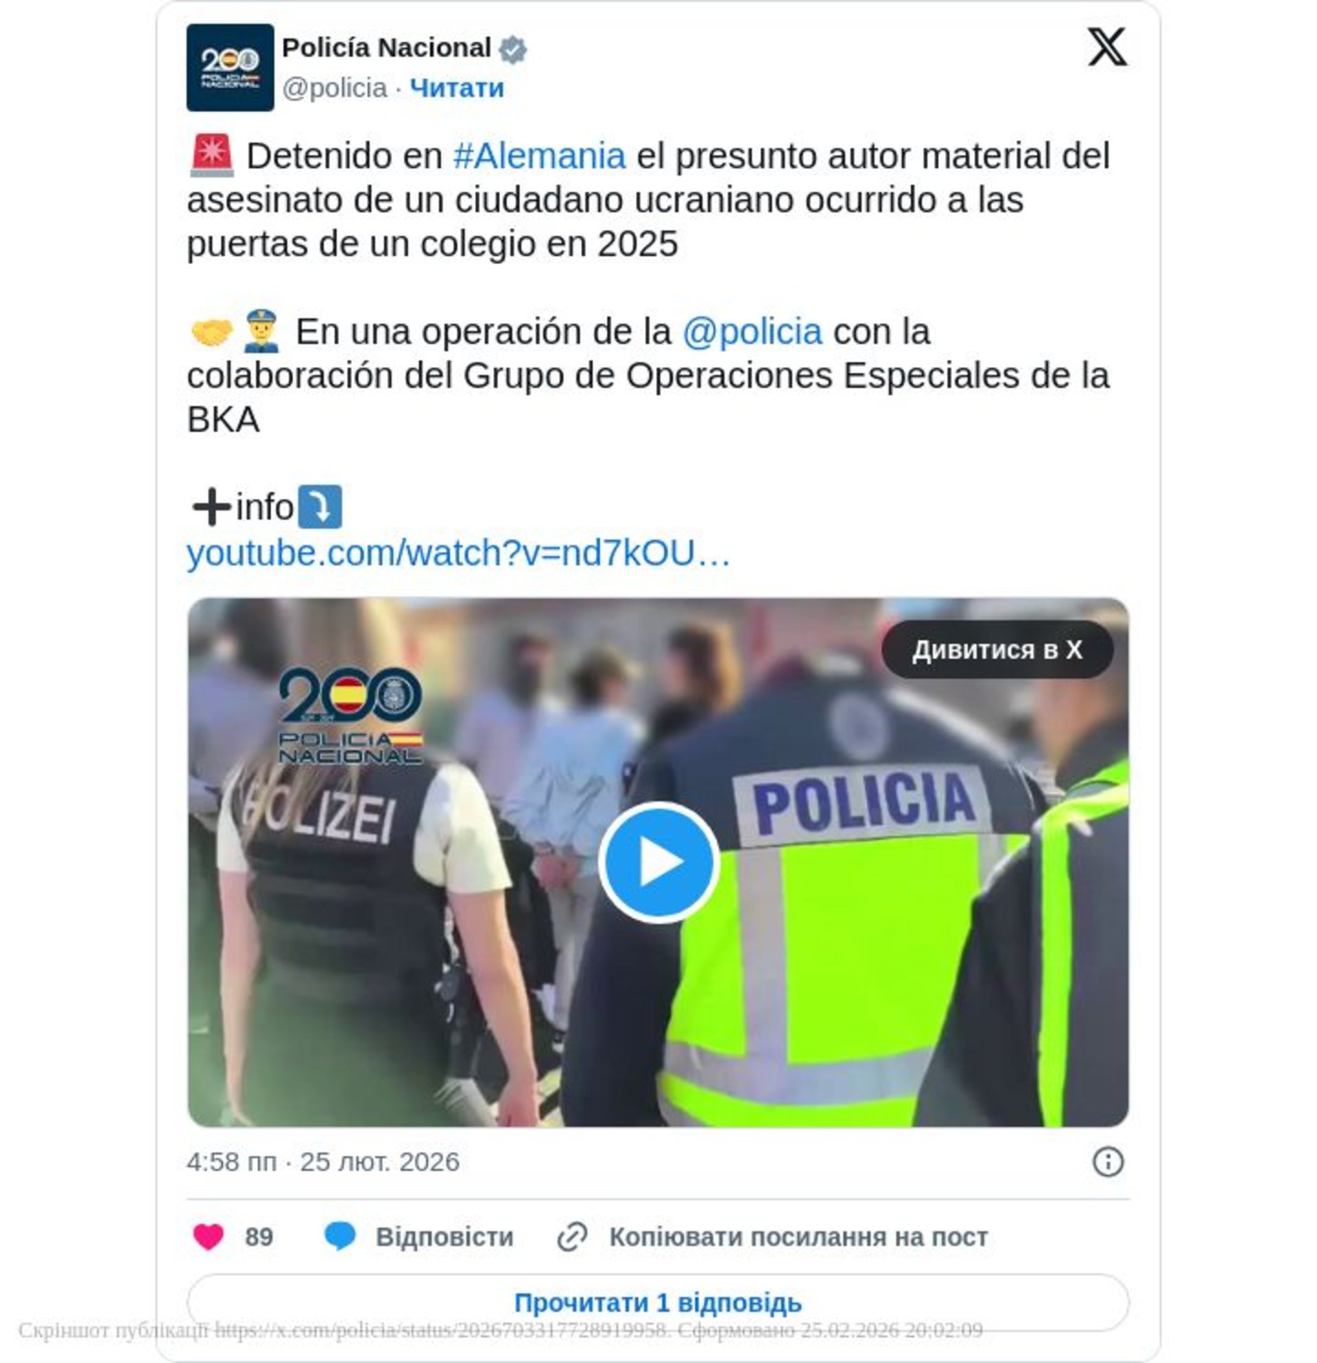Viewport: 1317px width, 1363px height.
Task: Open the @policia mention in tweet text
Action: point(752,332)
